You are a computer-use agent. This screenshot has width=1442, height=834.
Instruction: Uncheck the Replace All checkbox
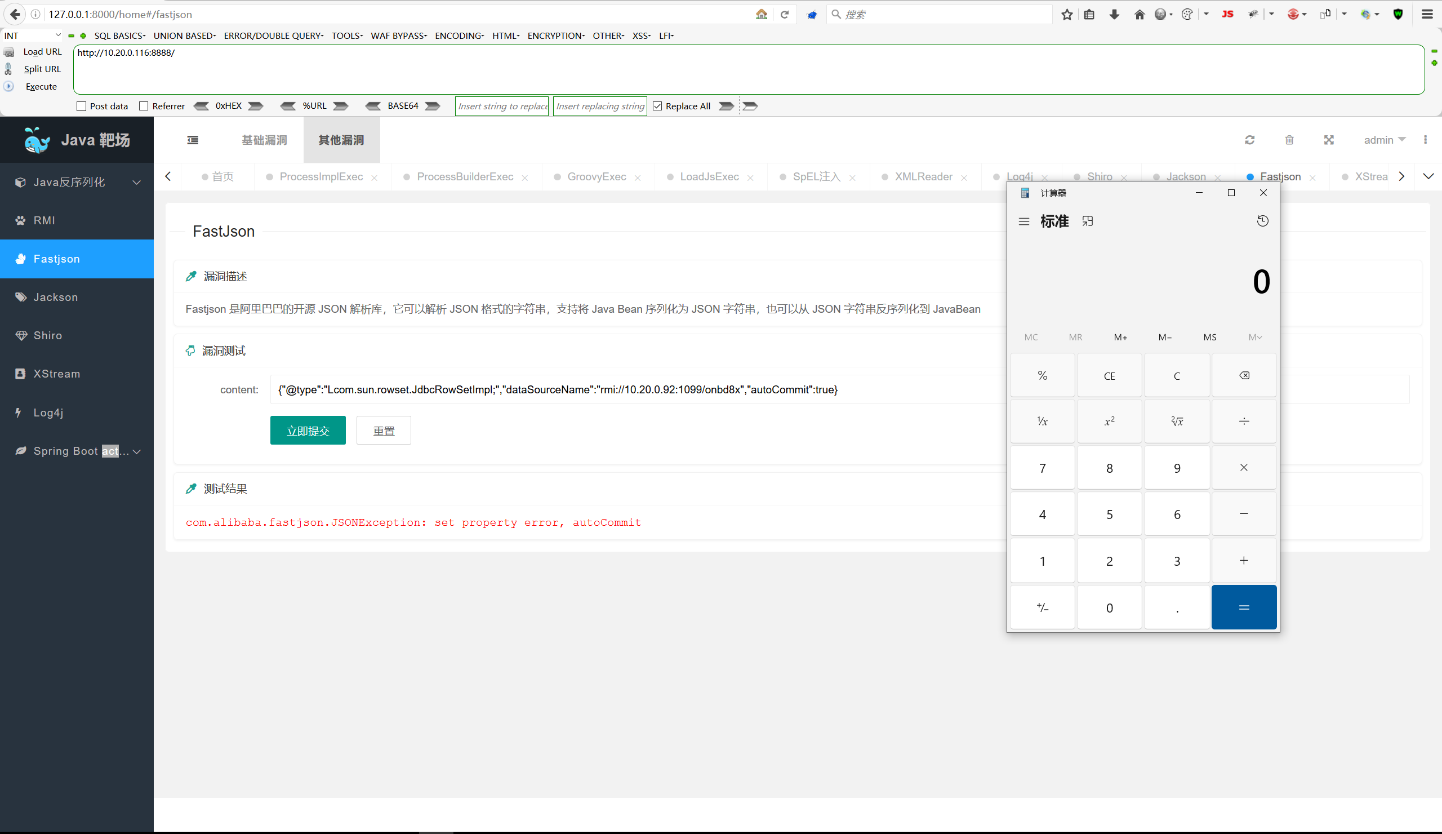657,107
